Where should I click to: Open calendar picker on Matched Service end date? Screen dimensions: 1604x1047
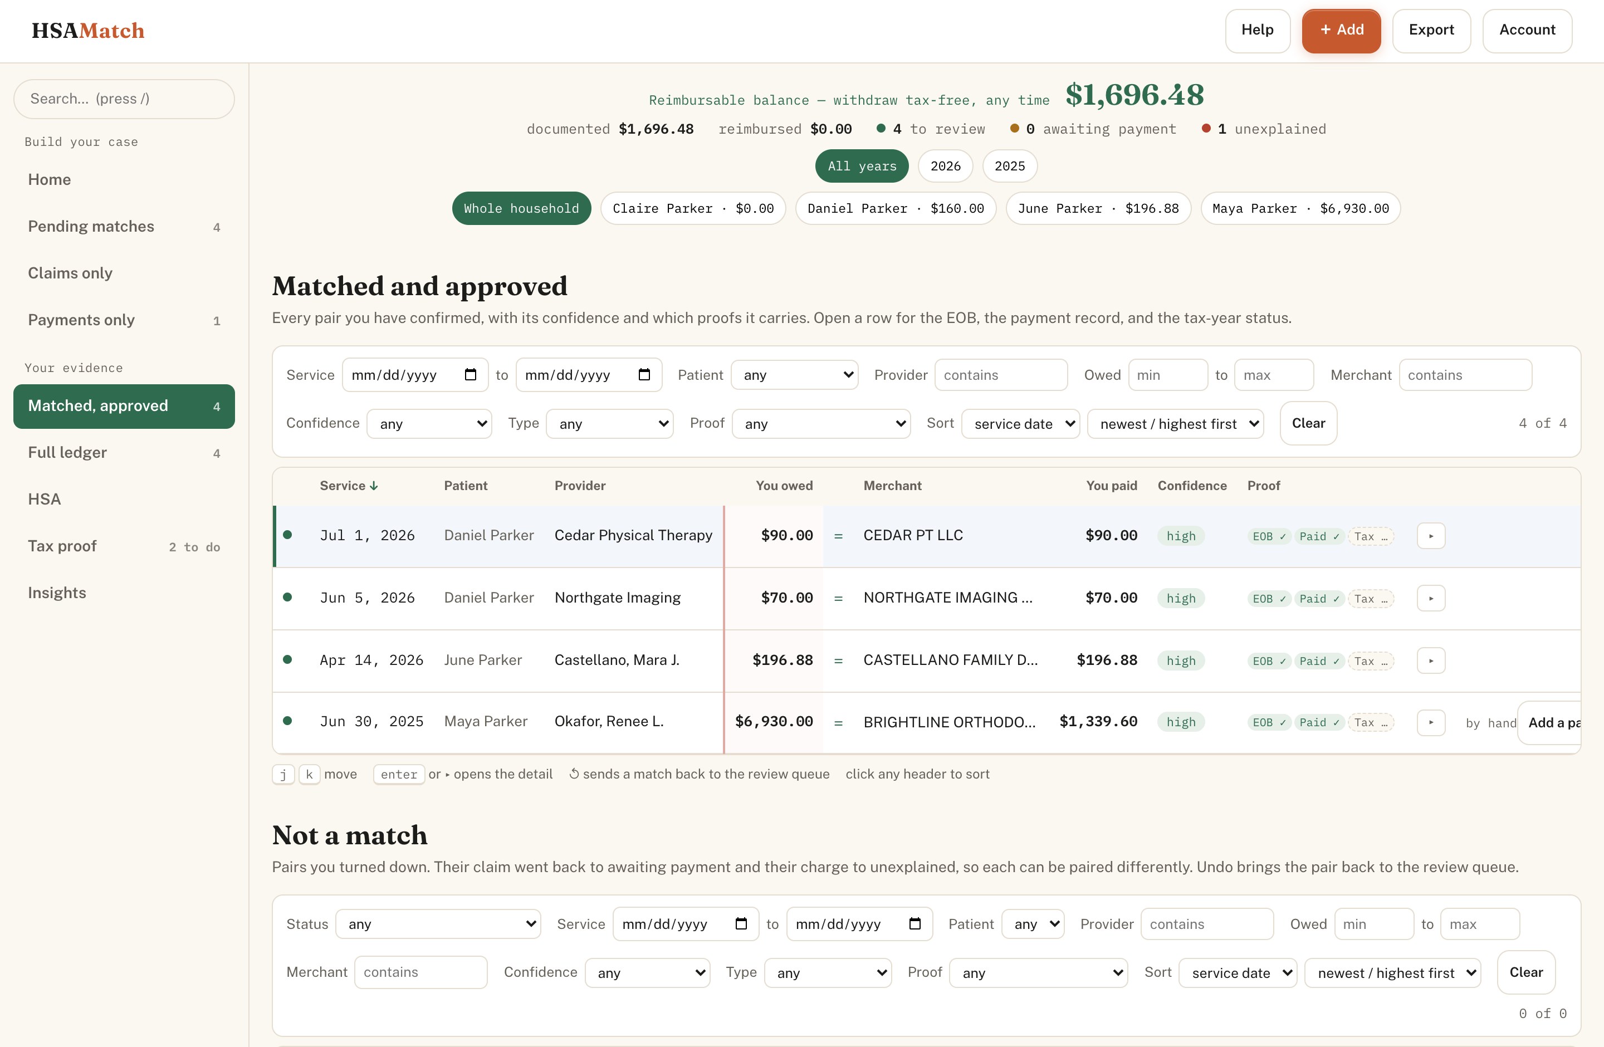tap(644, 375)
